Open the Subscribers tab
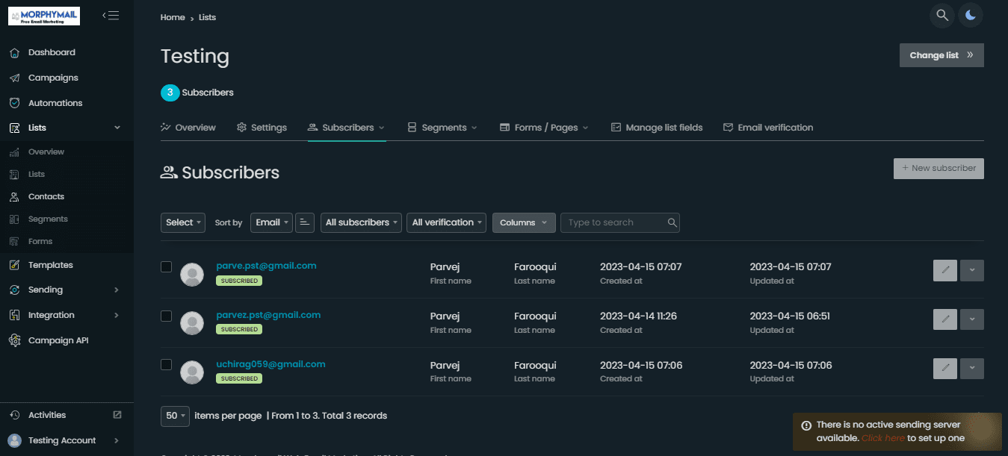The height and width of the screenshot is (456, 1008). [347, 128]
